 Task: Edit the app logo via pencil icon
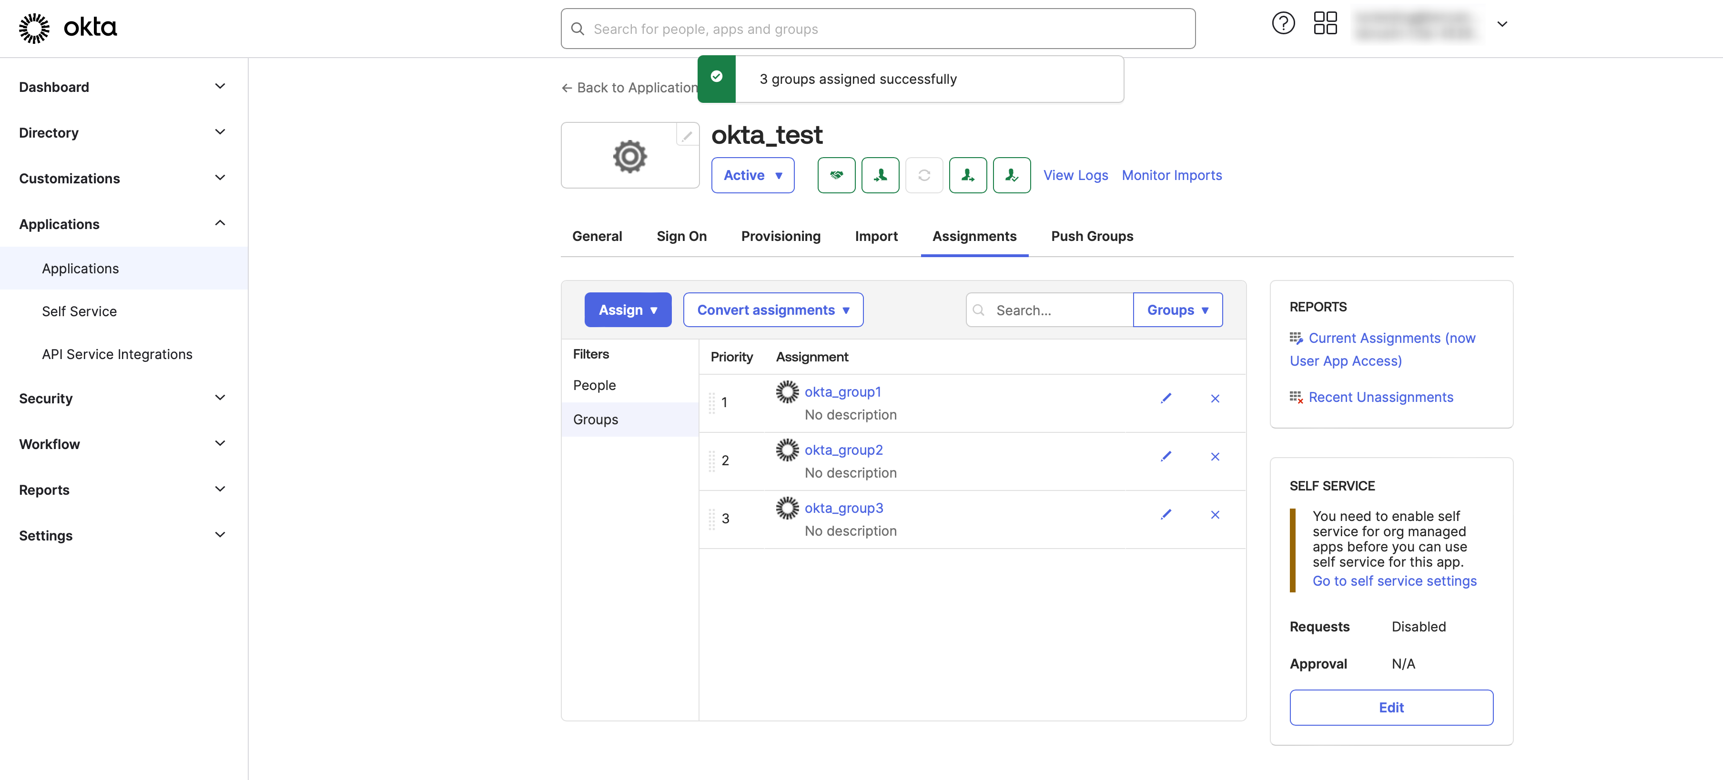tap(687, 135)
